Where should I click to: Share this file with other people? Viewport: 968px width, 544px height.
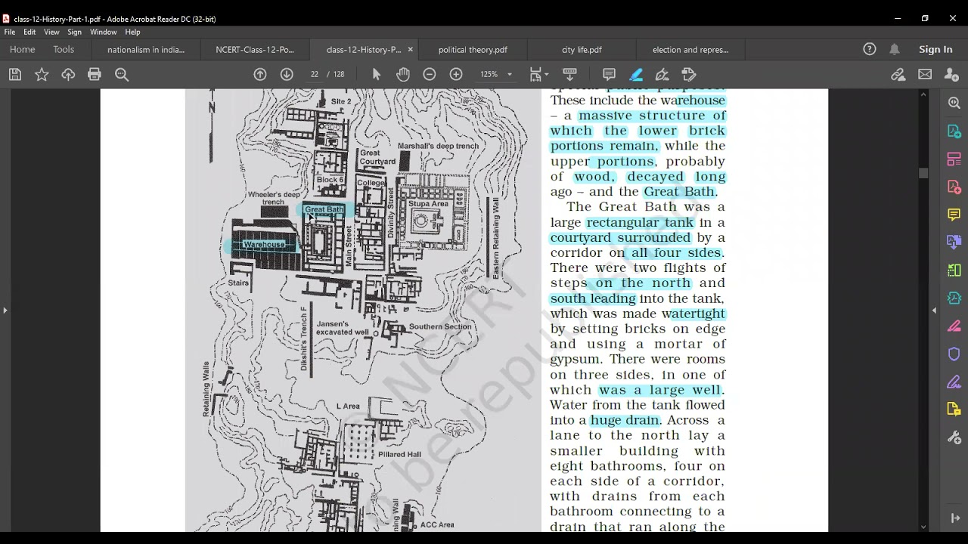click(x=951, y=74)
